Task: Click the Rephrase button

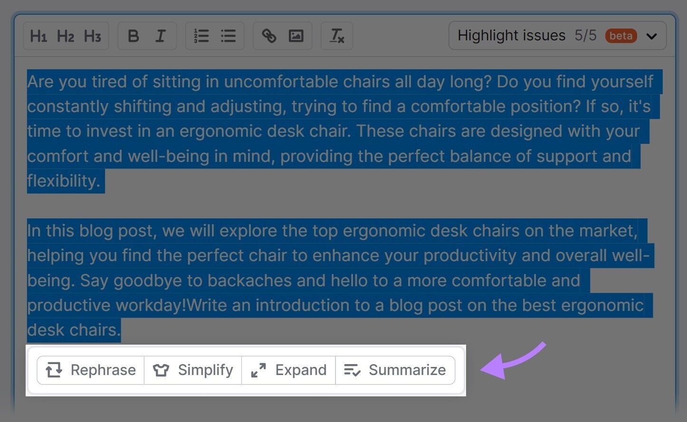Action: [91, 370]
